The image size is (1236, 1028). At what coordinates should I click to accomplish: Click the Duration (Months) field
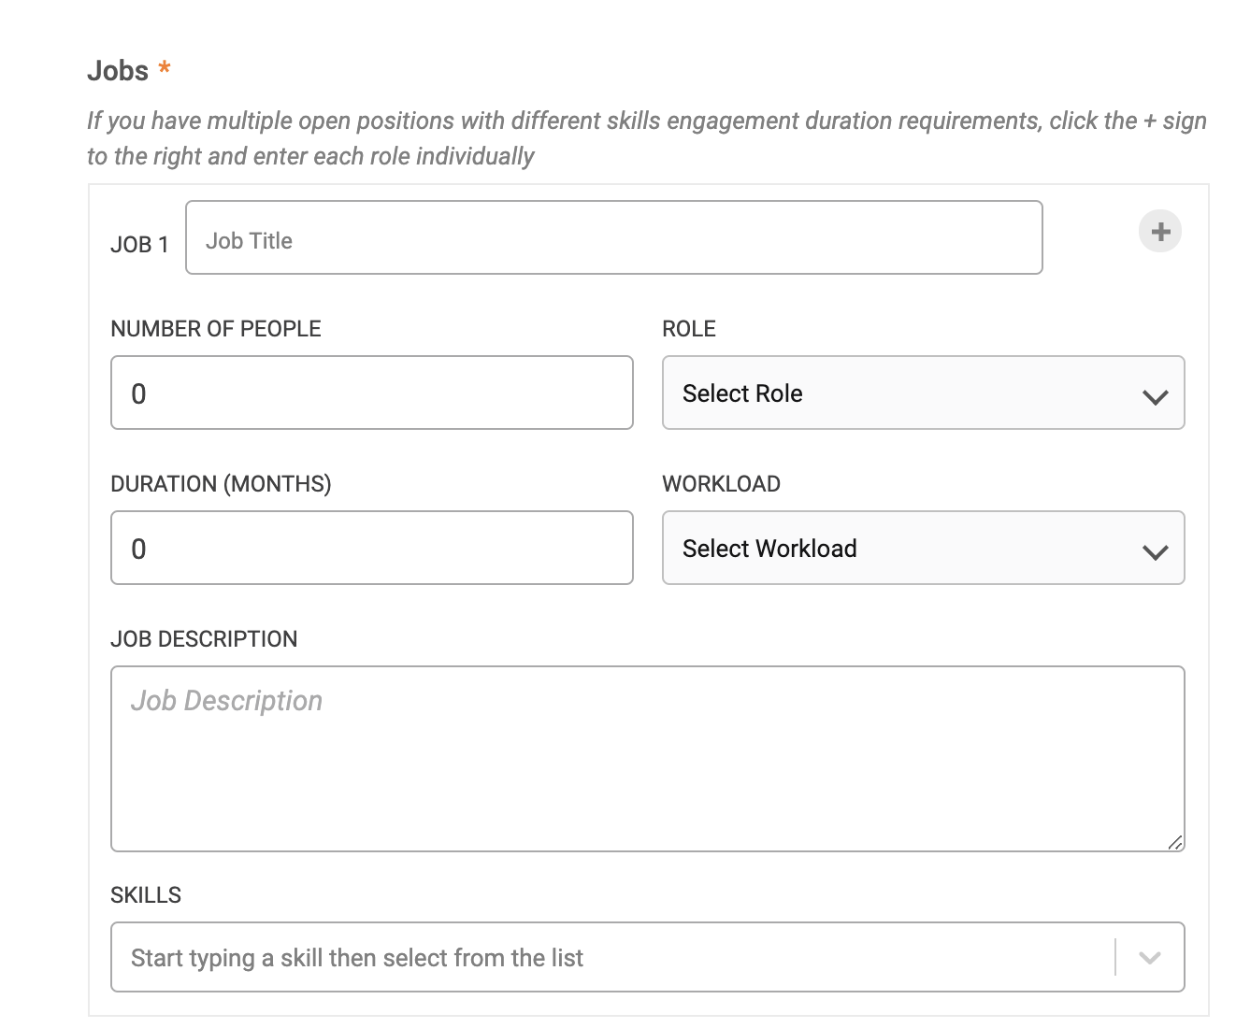point(372,548)
